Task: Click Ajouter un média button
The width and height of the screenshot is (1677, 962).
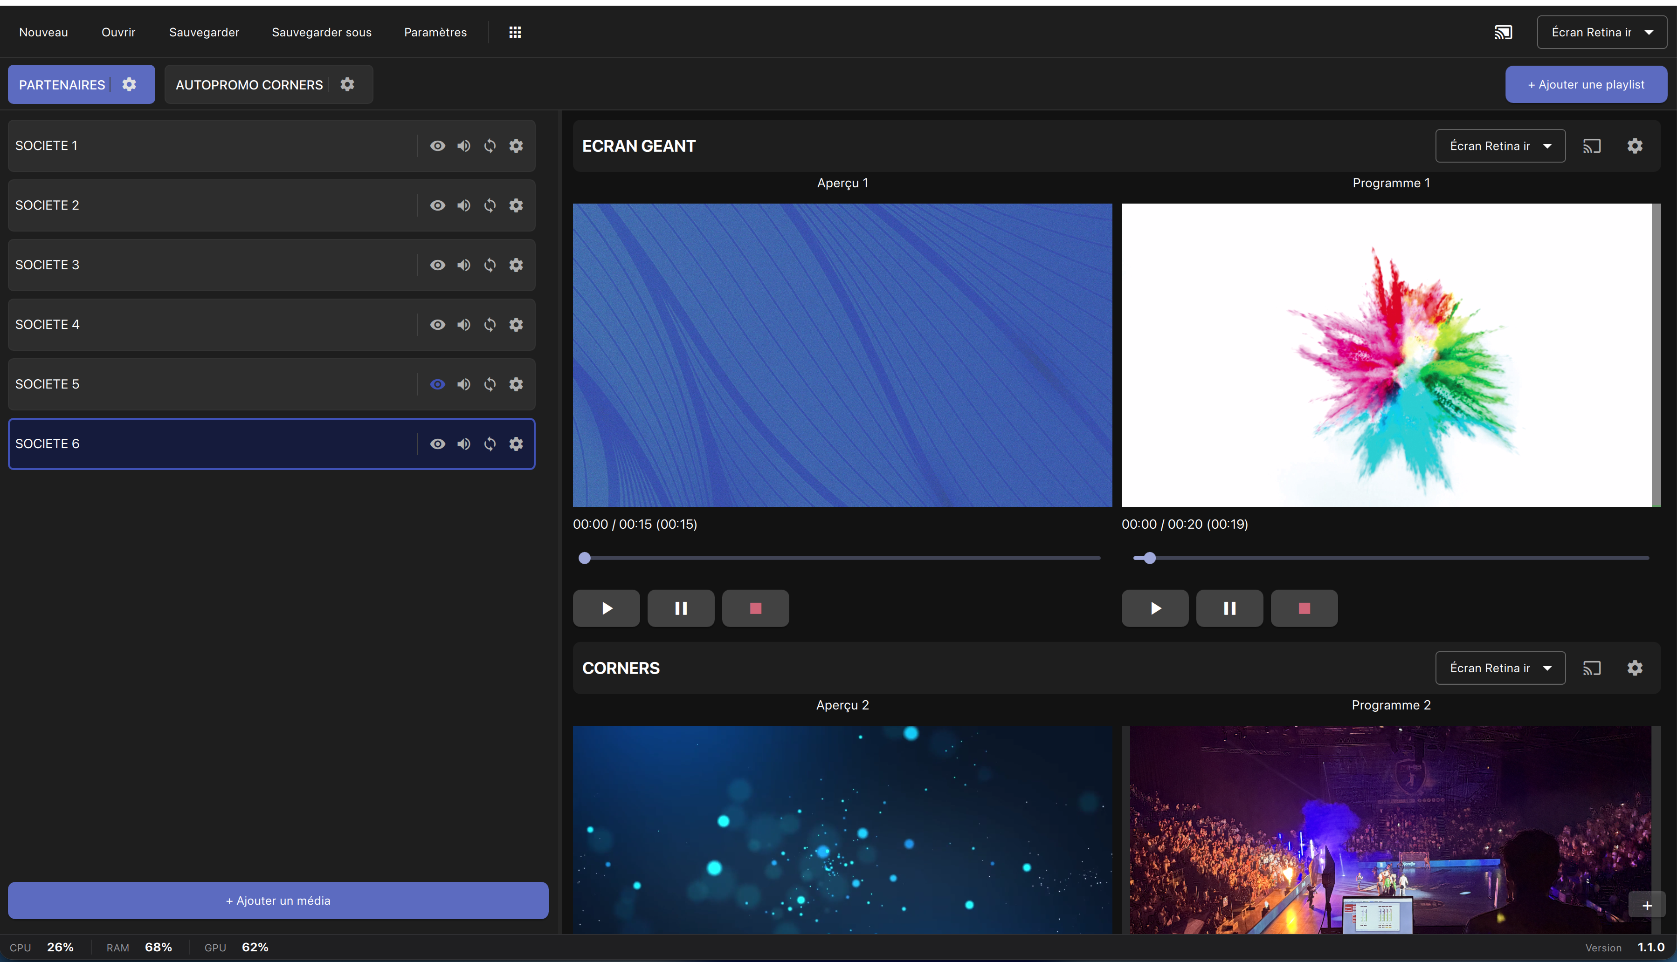Action: (x=277, y=901)
